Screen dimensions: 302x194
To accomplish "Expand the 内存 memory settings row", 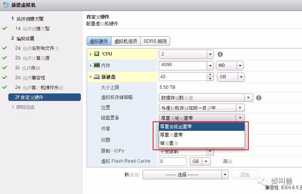I will pyautogui.click(x=90, y=65).
